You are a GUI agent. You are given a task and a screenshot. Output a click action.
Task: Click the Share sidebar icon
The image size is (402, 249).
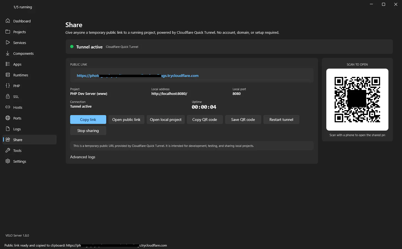coord(8,140)
